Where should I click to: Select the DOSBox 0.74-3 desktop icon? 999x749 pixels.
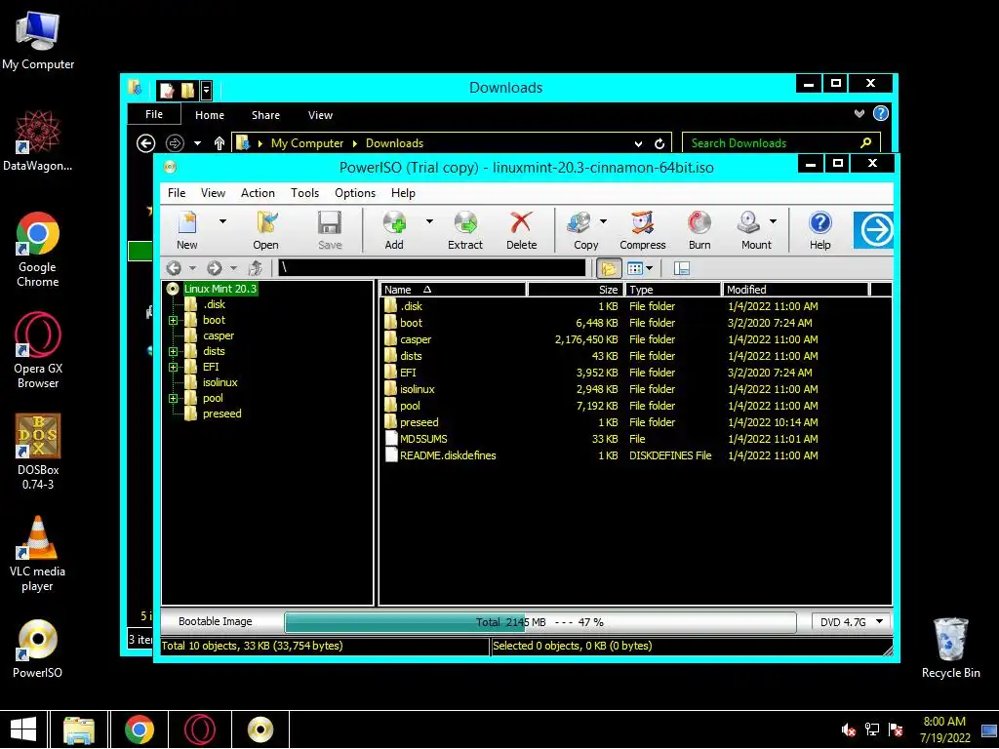coord(38,452)
